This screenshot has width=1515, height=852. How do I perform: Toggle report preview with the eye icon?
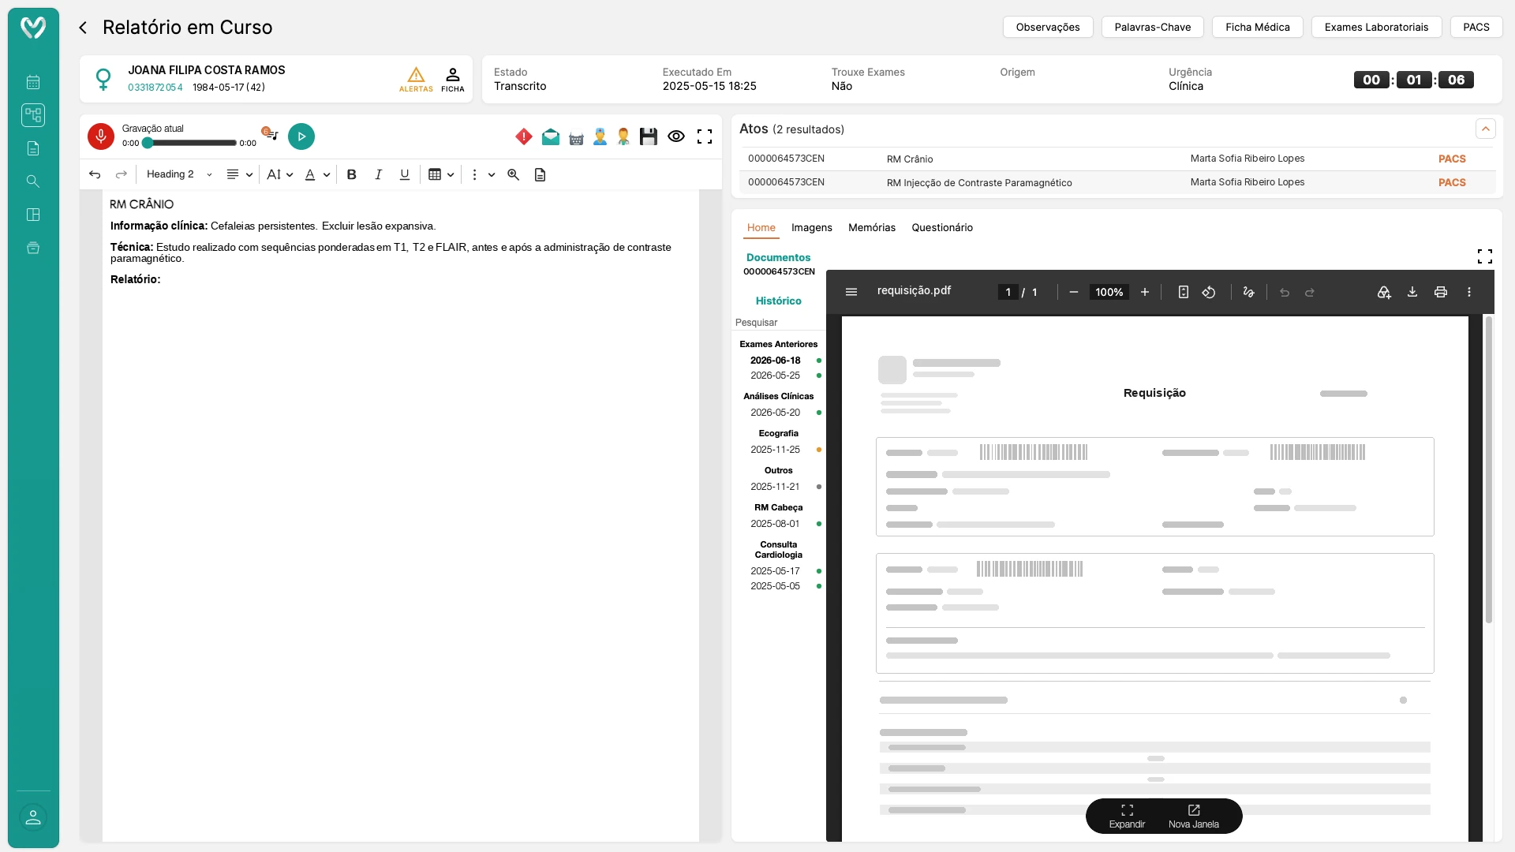[x=676, y=136]
